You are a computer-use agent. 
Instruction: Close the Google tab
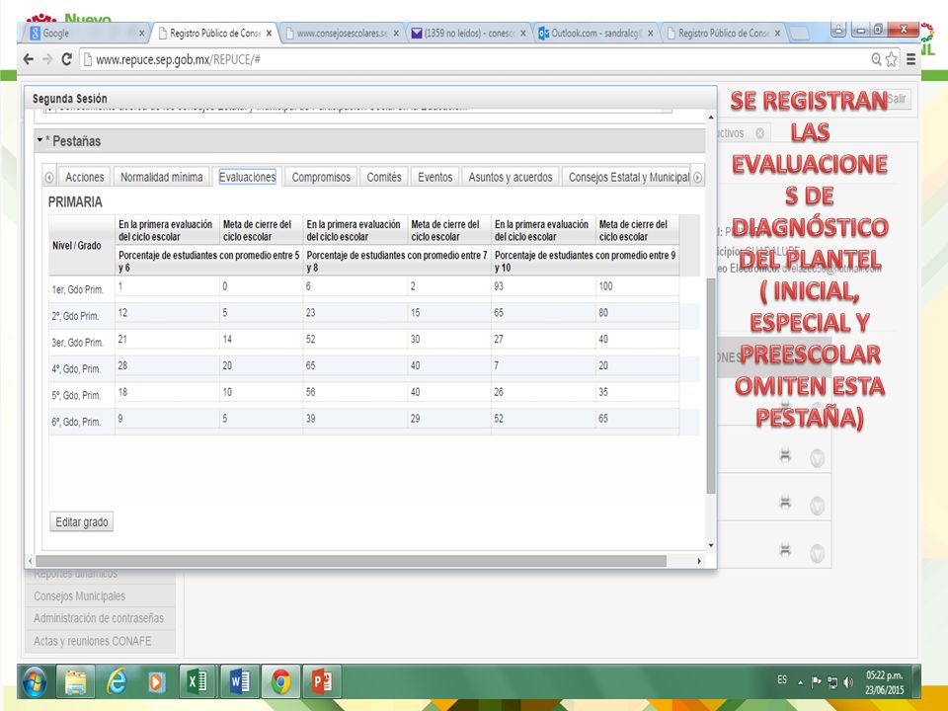(141, 34)
